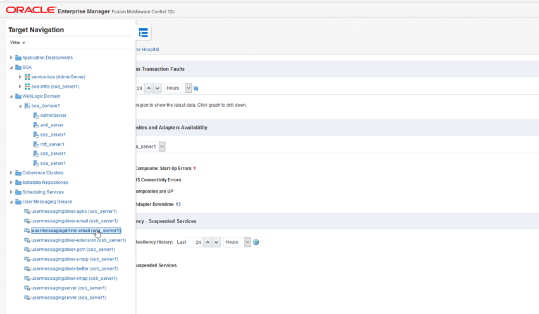Open the View menu dropdown
539x314 pixels.
(18, 42)
